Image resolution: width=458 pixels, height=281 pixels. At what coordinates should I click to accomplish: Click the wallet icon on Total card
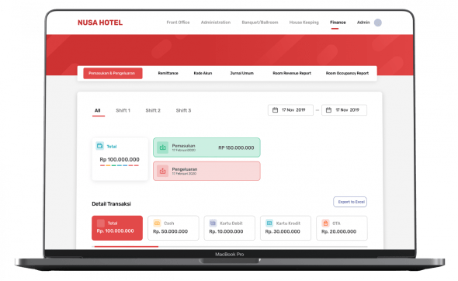pos(100,146)
